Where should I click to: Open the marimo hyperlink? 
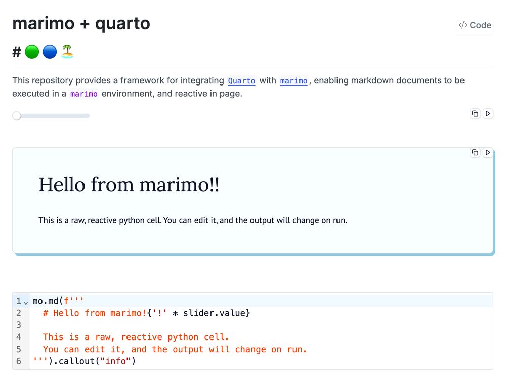click(x=293, y=80)
